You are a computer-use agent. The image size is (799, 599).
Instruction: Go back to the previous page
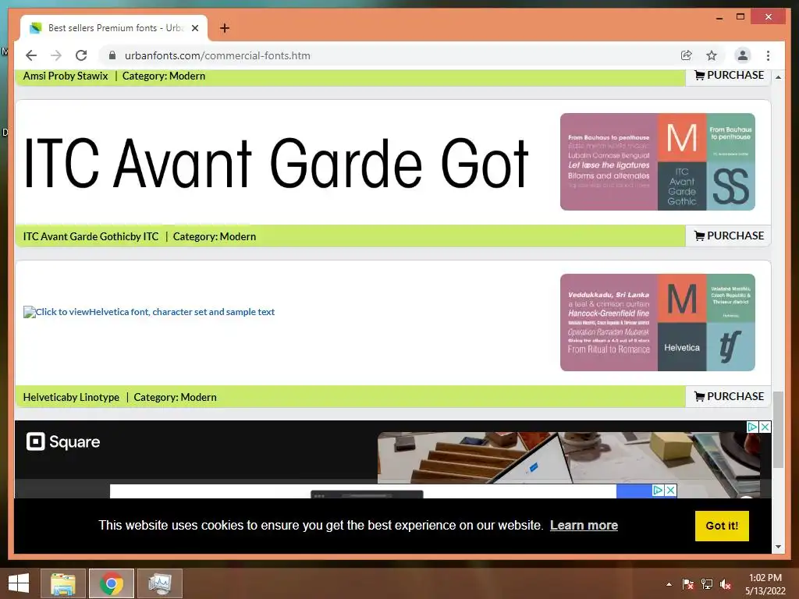[x=31, y=55]
